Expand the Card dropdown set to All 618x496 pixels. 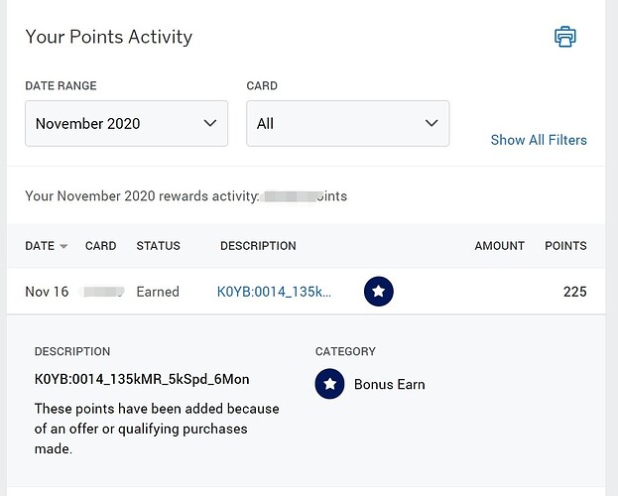(347, 124)
